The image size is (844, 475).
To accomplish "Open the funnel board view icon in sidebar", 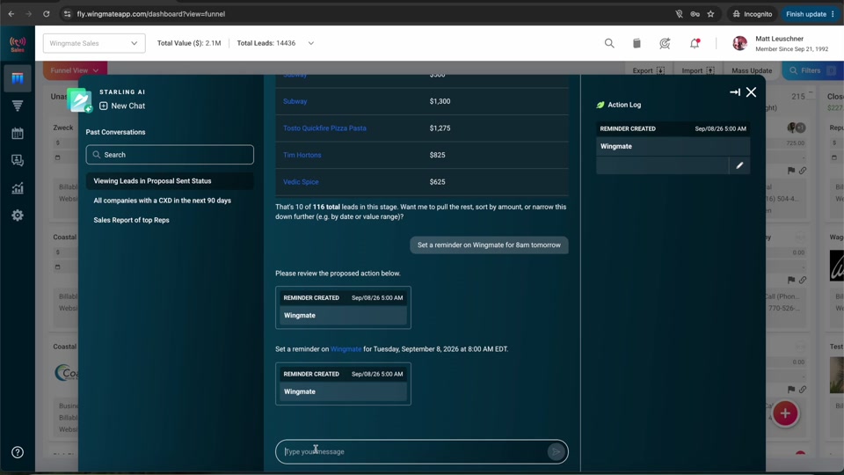I will click(18, 78).
